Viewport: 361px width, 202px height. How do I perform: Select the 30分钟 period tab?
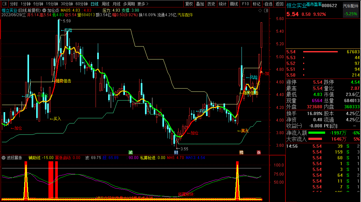click(x=67, y=4)
